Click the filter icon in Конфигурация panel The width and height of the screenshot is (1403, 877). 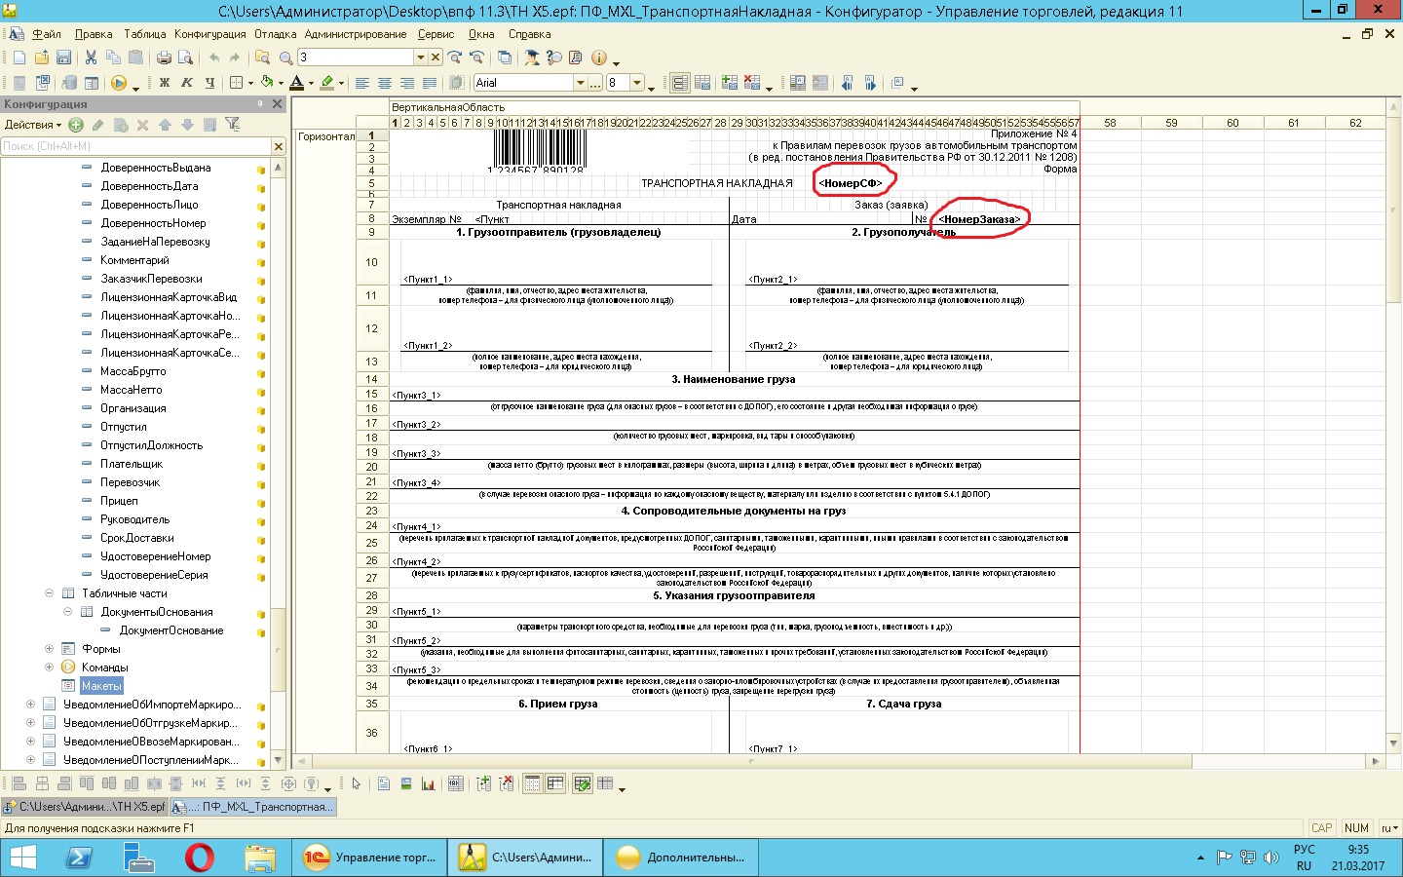(x=232, y=125)
